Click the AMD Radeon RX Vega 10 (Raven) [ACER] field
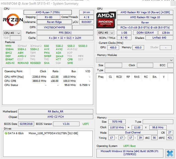Image resolution: width=176 pixels, height=159 pixels. [145, 12]
